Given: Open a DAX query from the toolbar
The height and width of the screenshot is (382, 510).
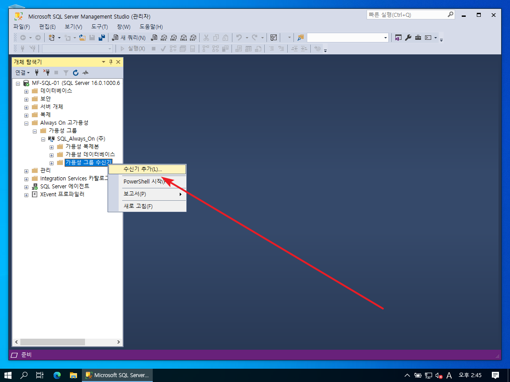Looking at the screenshot, I should coord(193,38).
